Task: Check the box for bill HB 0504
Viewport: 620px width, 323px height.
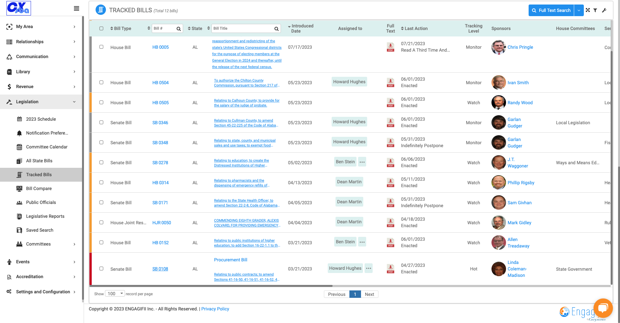Action: (x=101, y=82)
